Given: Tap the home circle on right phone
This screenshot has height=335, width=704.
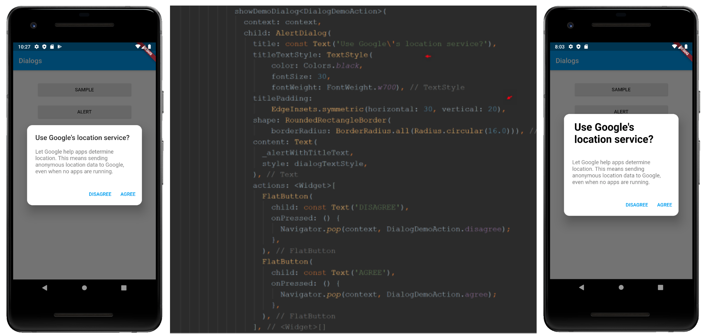Looking at the screenshot, I should coord(621,287).
